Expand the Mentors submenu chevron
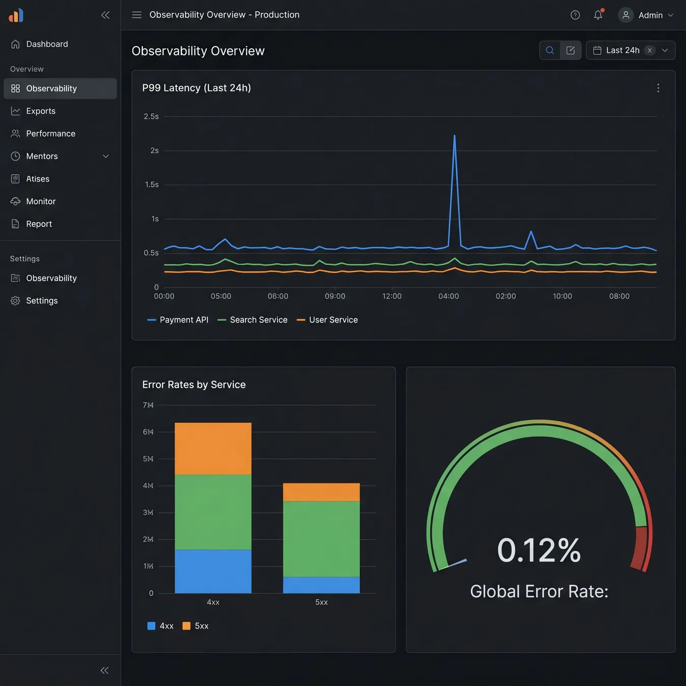The image size is (686, 686). pos(106,156)
